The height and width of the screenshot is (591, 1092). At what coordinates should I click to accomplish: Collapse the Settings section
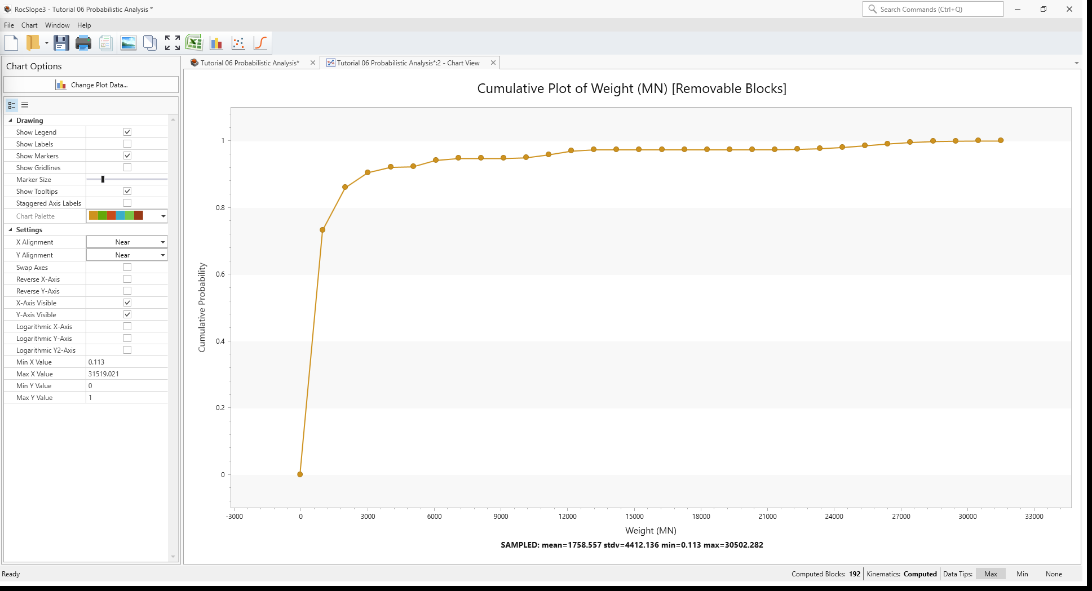pyautogui.click(x=10, y=230)
